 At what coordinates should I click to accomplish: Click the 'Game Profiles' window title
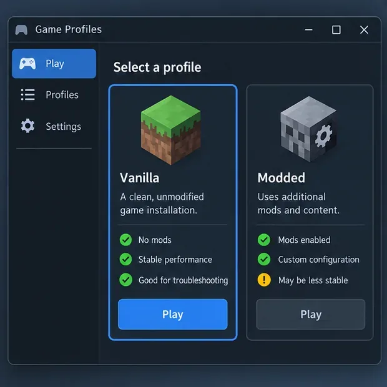[69, 29]
